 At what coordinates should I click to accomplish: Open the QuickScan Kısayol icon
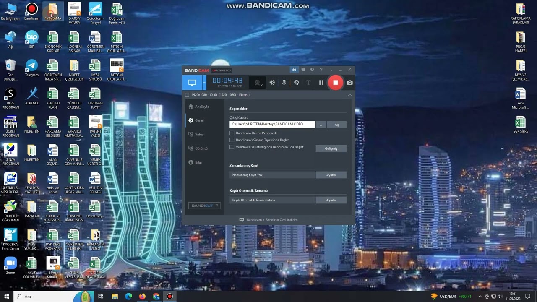point(95,14)
